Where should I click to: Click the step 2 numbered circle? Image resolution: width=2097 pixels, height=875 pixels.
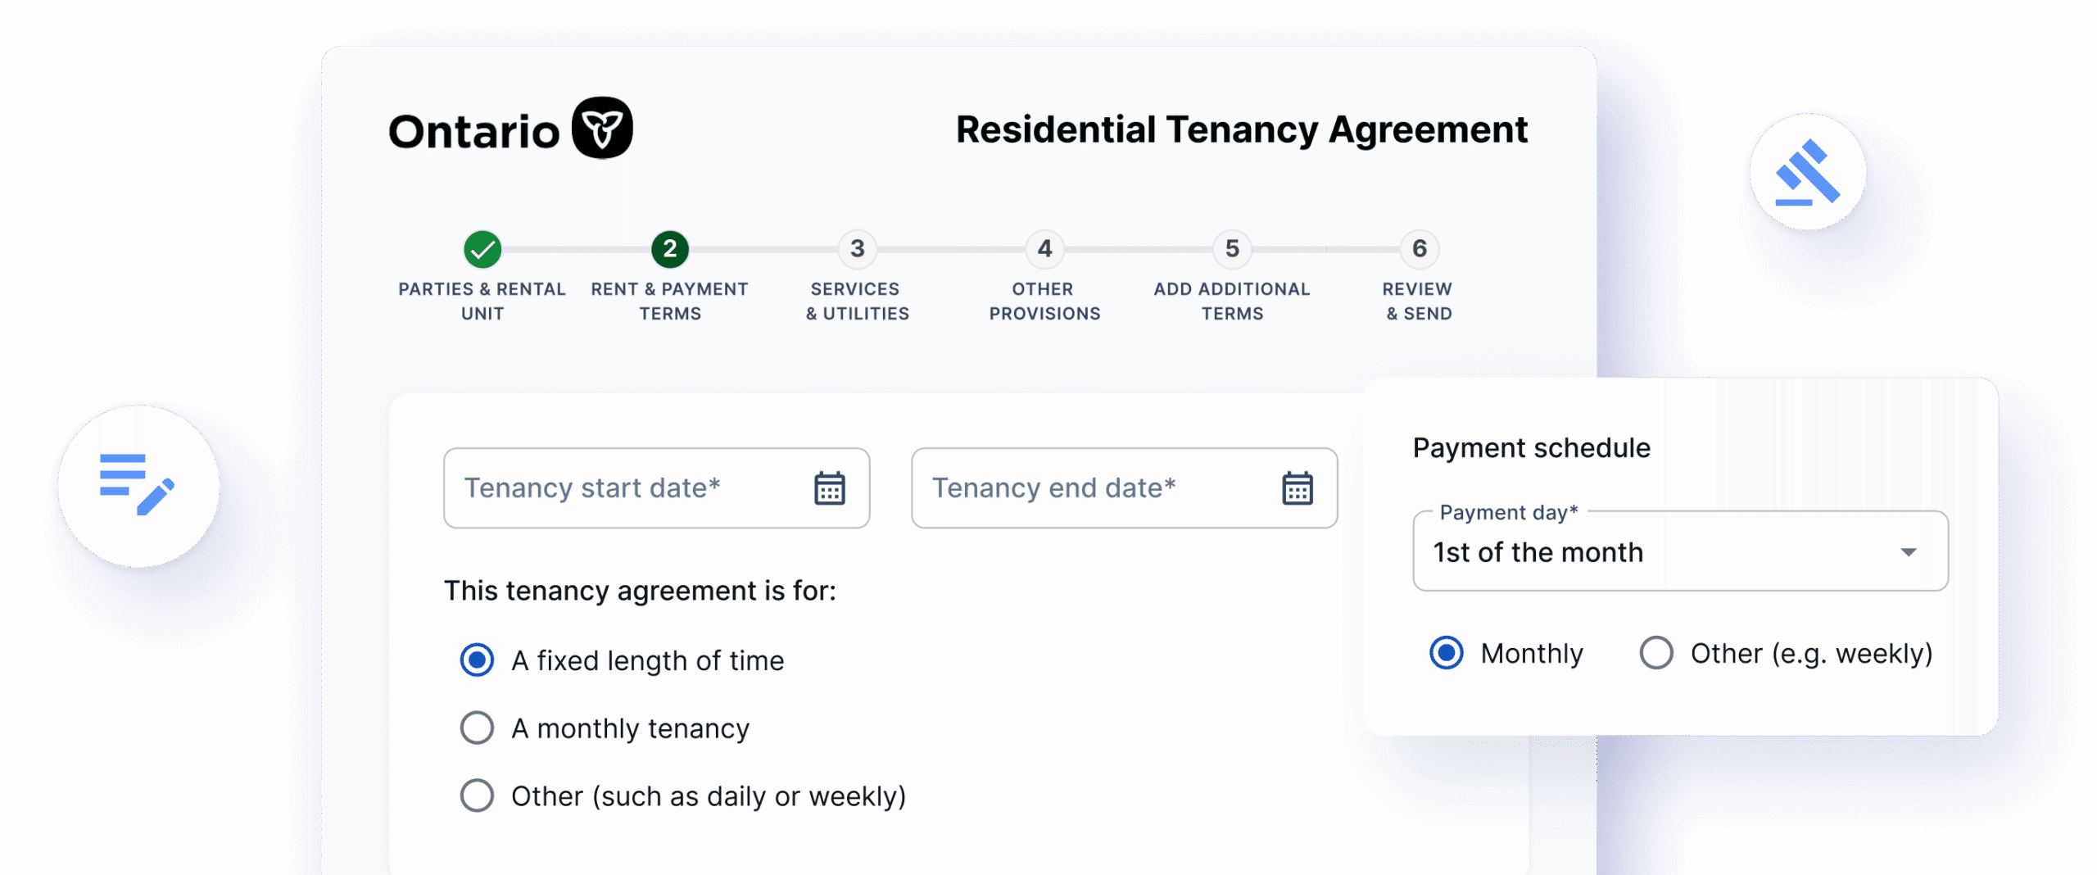pyautogui.click(x=670, y=249)
